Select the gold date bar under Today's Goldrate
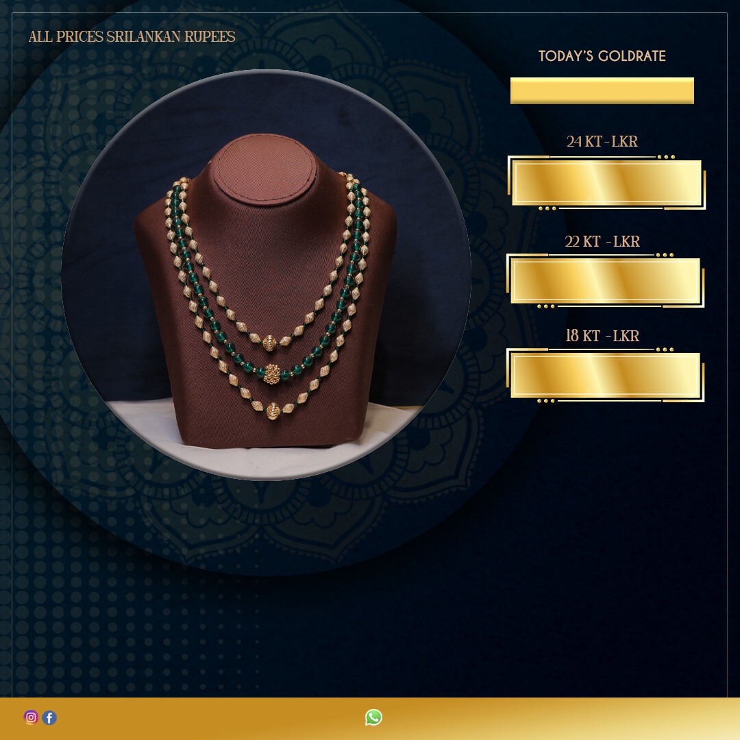 click(x=602, y=90)
